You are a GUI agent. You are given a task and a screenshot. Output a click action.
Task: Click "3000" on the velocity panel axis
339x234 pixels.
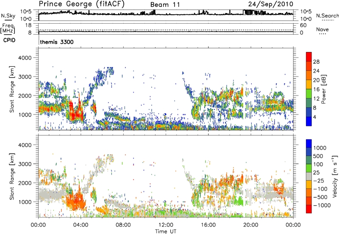pyautogui.click(x=25, y=164)
